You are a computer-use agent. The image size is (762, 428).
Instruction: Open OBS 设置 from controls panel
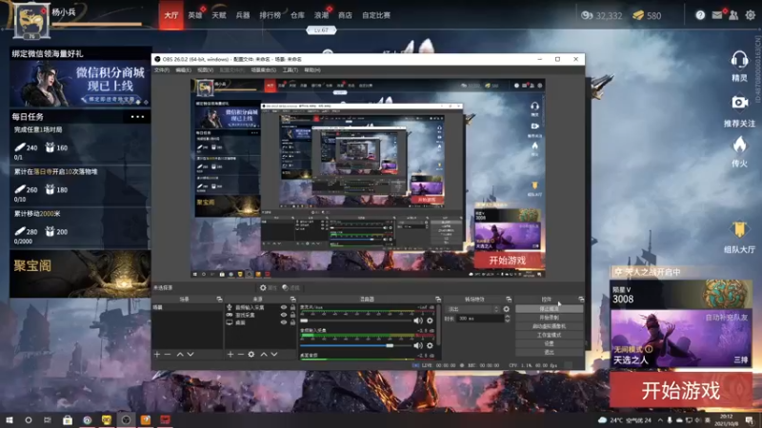click(550, 343)
